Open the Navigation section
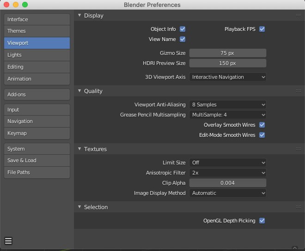 click(x=37, y=121)
